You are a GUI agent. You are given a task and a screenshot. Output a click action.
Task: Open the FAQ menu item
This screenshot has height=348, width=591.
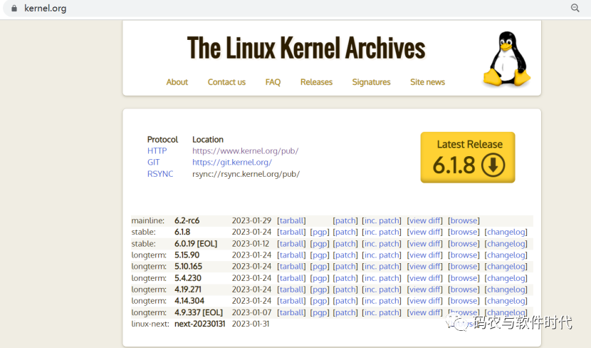click(x=273, y=82)
